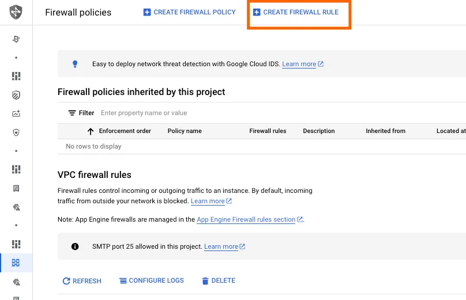The width and height of the screenshot is (466, 300).
Task: Open the shield-with-side-dots sidebar icon
Action: coord(16,39)
